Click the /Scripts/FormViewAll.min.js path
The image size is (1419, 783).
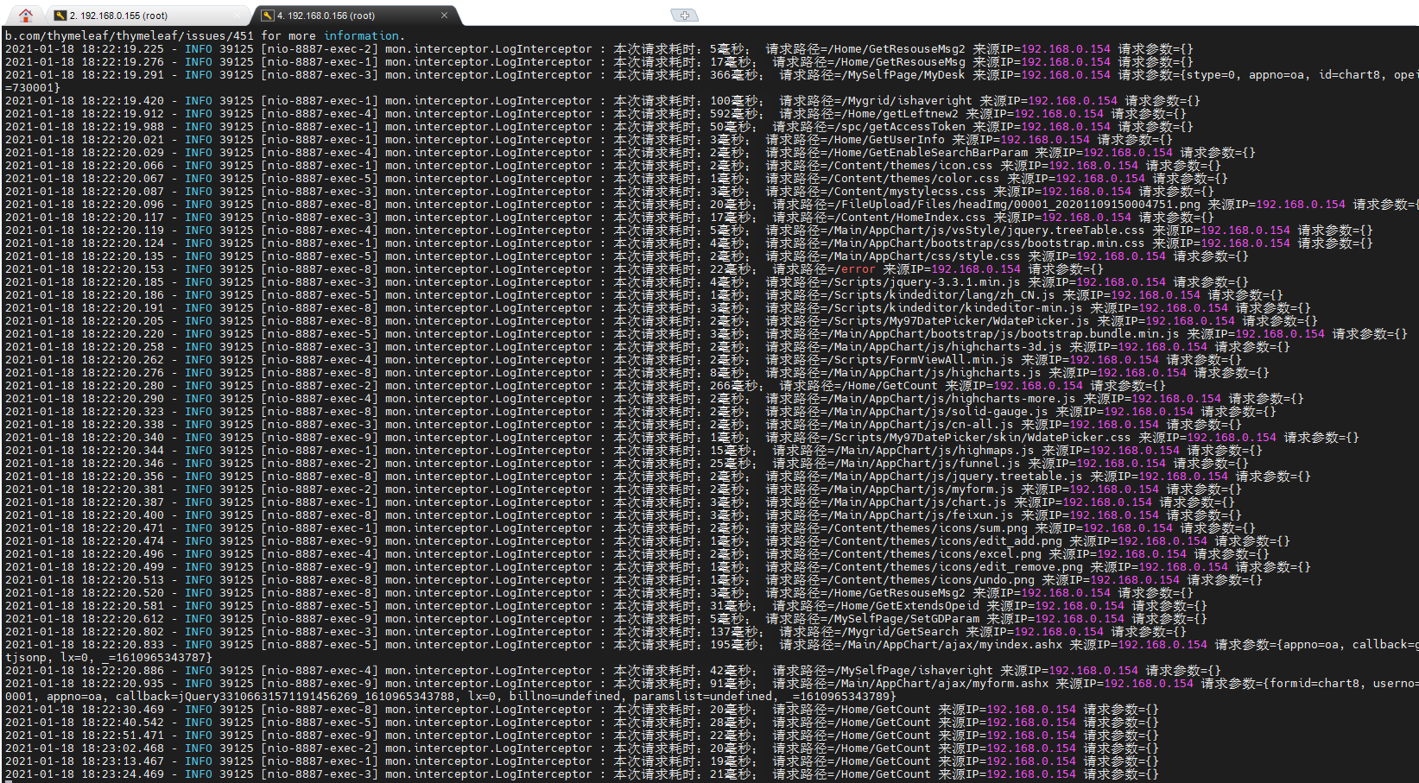tap(922, 360)
